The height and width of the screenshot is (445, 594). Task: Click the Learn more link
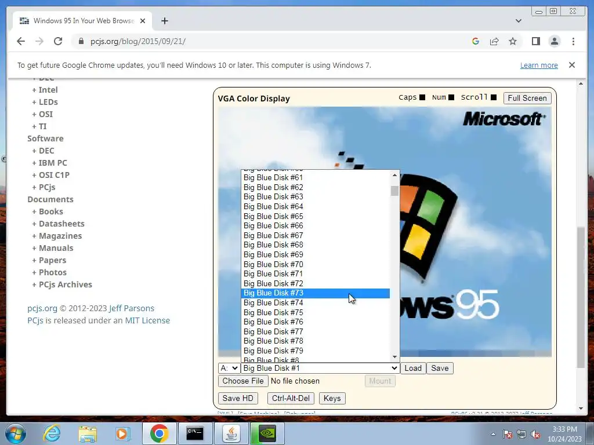pos(539,65)
